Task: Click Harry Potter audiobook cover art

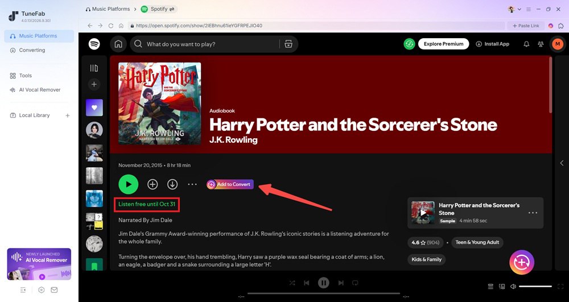Action: coord(160,104)
